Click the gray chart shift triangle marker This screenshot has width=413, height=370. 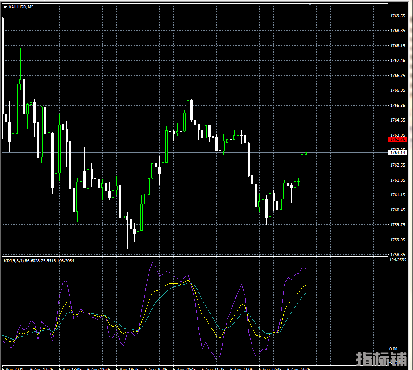310,4
